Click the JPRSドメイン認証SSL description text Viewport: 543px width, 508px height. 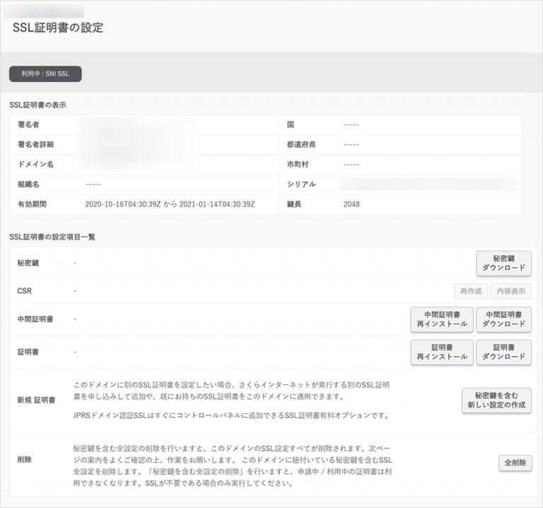231,415
